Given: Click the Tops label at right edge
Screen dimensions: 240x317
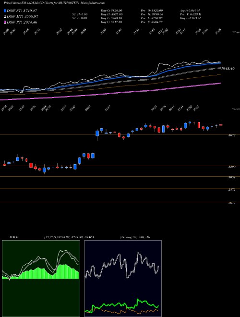Looking at the screenshot, I should coord(236,32).
